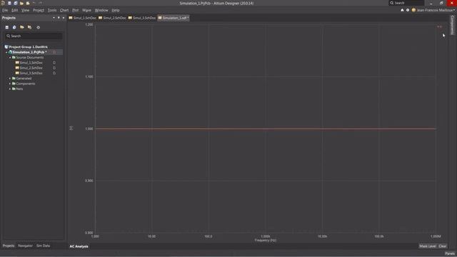Click status box beside Simul_3.SchDoc
457x257 pixels.
click(x=54, y=73)
